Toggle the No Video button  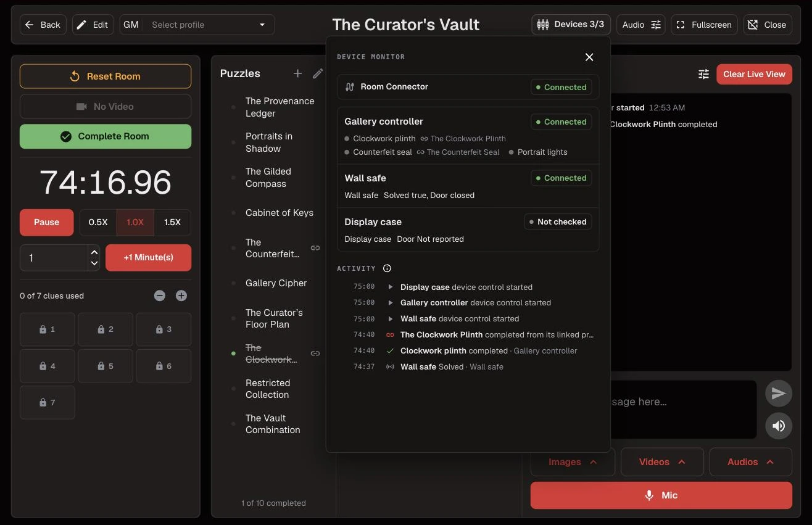pyautogui.click(x=106, y=107)
